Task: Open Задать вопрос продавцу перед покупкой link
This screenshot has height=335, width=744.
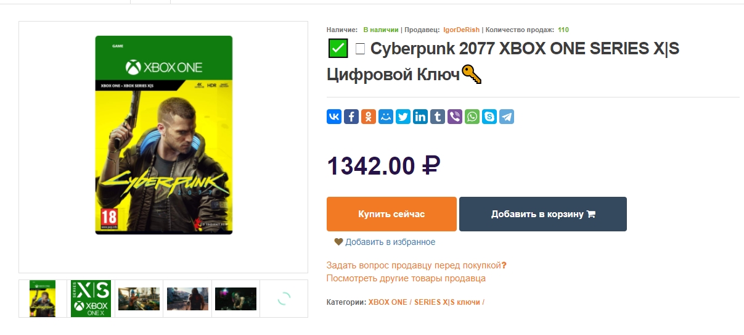Action: pyautogui.click(x=416, y=265)
